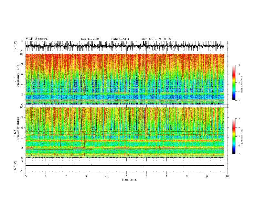Click time axis tick label "1"
Viewport: 256px width, 198px height.
click(46, 176)
